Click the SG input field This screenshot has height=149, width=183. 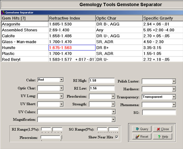click(159, 112)
